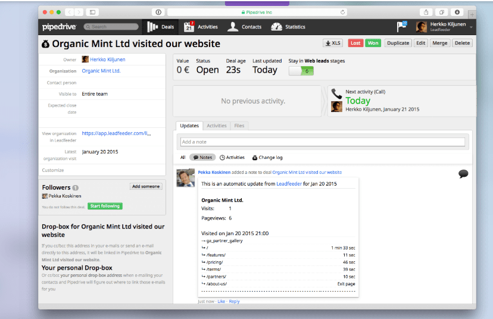
Task: Filter updates by Change log
Action: (x=267, y=158)
